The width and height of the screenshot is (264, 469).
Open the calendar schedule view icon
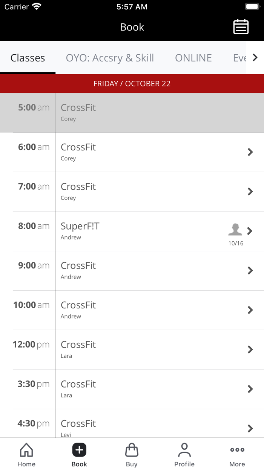(241, 27)
